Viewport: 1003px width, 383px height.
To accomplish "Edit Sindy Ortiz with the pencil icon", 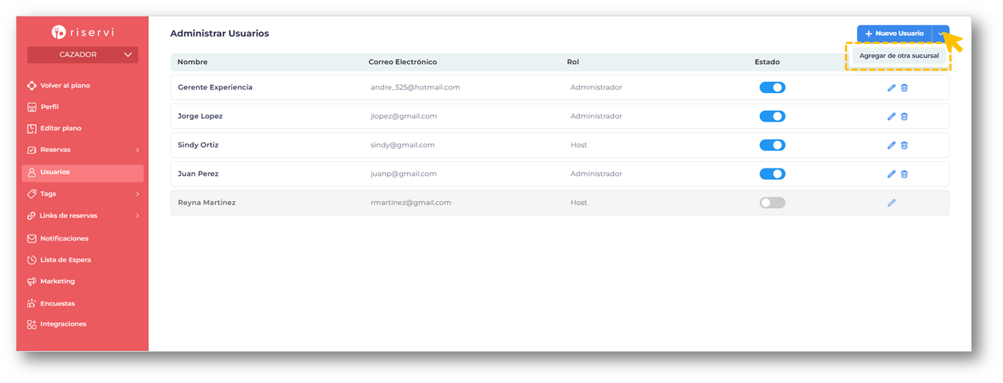I will 891,145.
